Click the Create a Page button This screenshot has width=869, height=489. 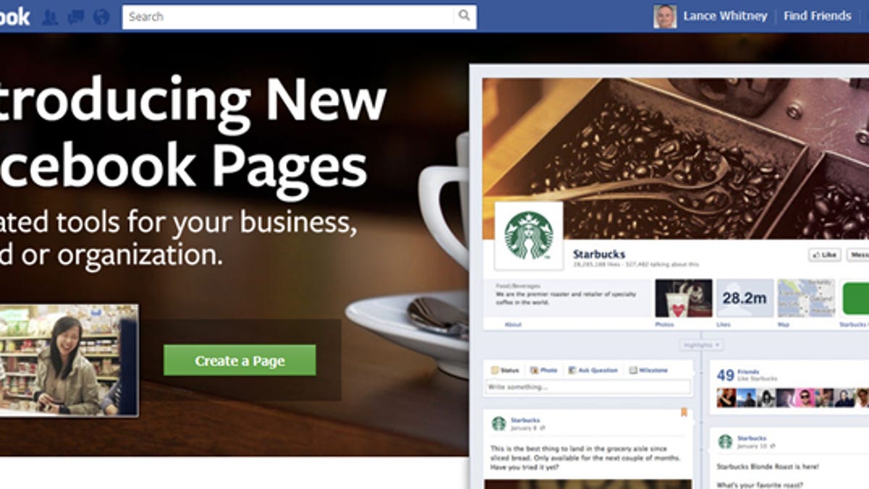click(240, 360)
